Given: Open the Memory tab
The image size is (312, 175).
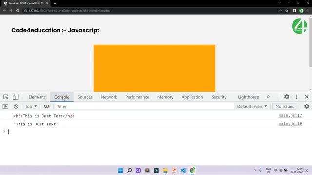Looking at the screenshot, I should click(x=165, y=97).
